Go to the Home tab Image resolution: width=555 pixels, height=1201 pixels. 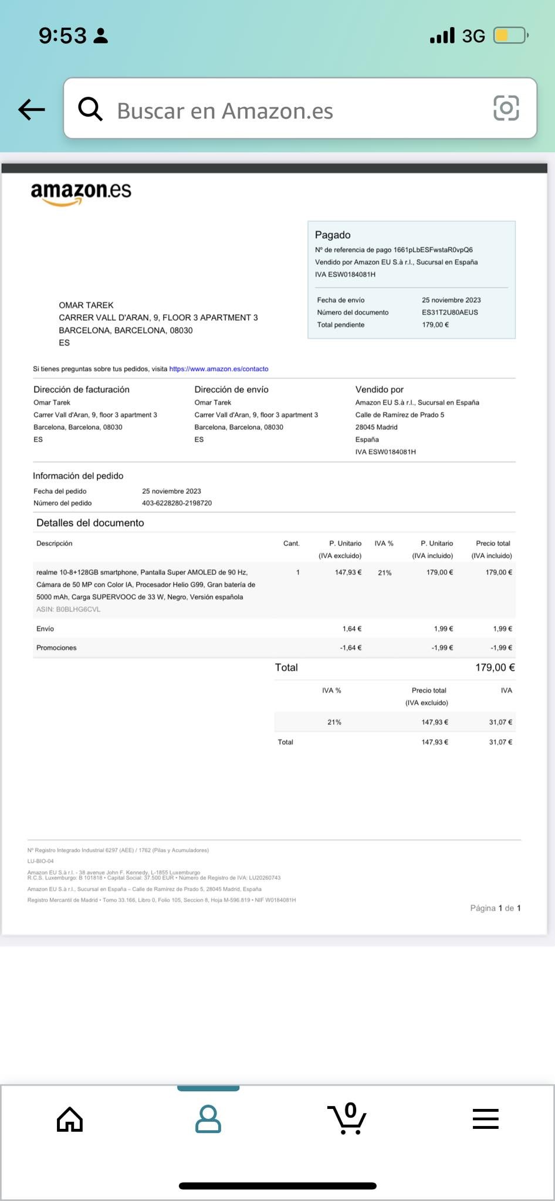70,1119
